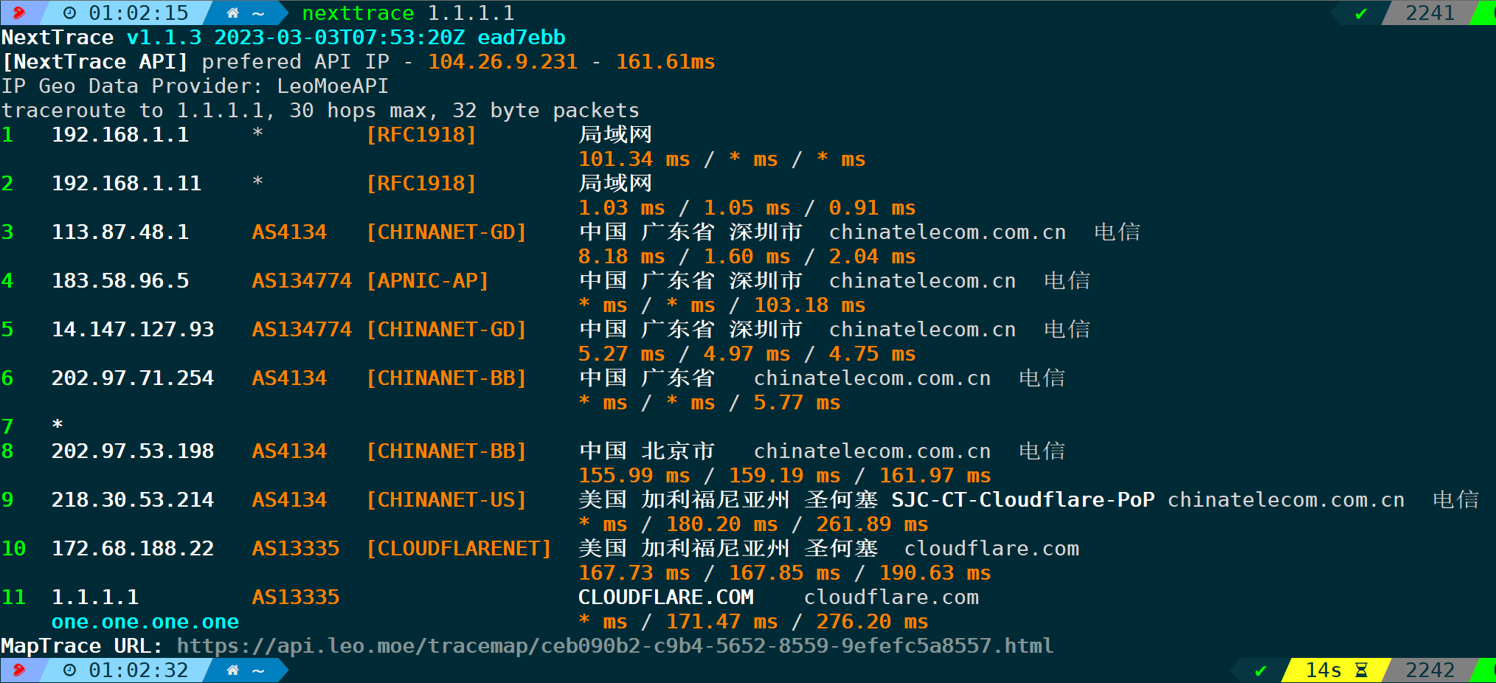
Task: Click the red Gentoo logo in top prompt
Action: coord(19,13)
